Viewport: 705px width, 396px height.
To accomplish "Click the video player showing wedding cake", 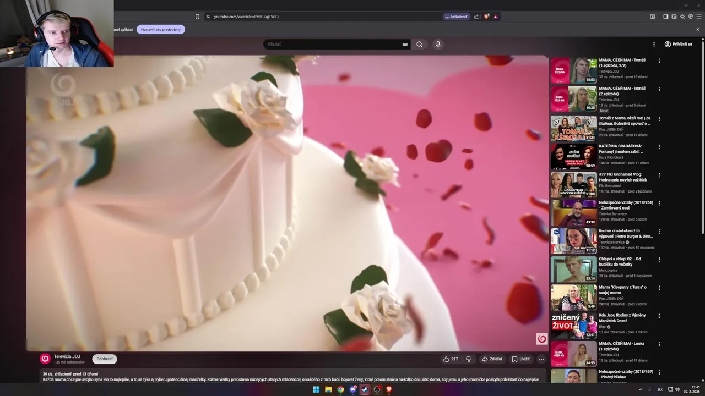I will pyautogui.click(x=286, y=204).
